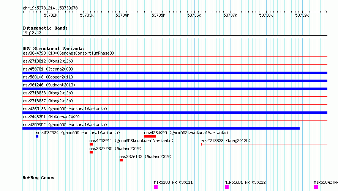Click the Cytogenetic Bands track title

coord(45,28)
